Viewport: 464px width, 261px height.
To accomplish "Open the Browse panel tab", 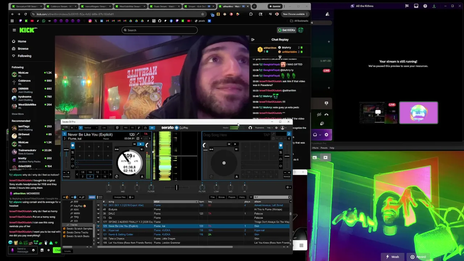I will (221, 197).
